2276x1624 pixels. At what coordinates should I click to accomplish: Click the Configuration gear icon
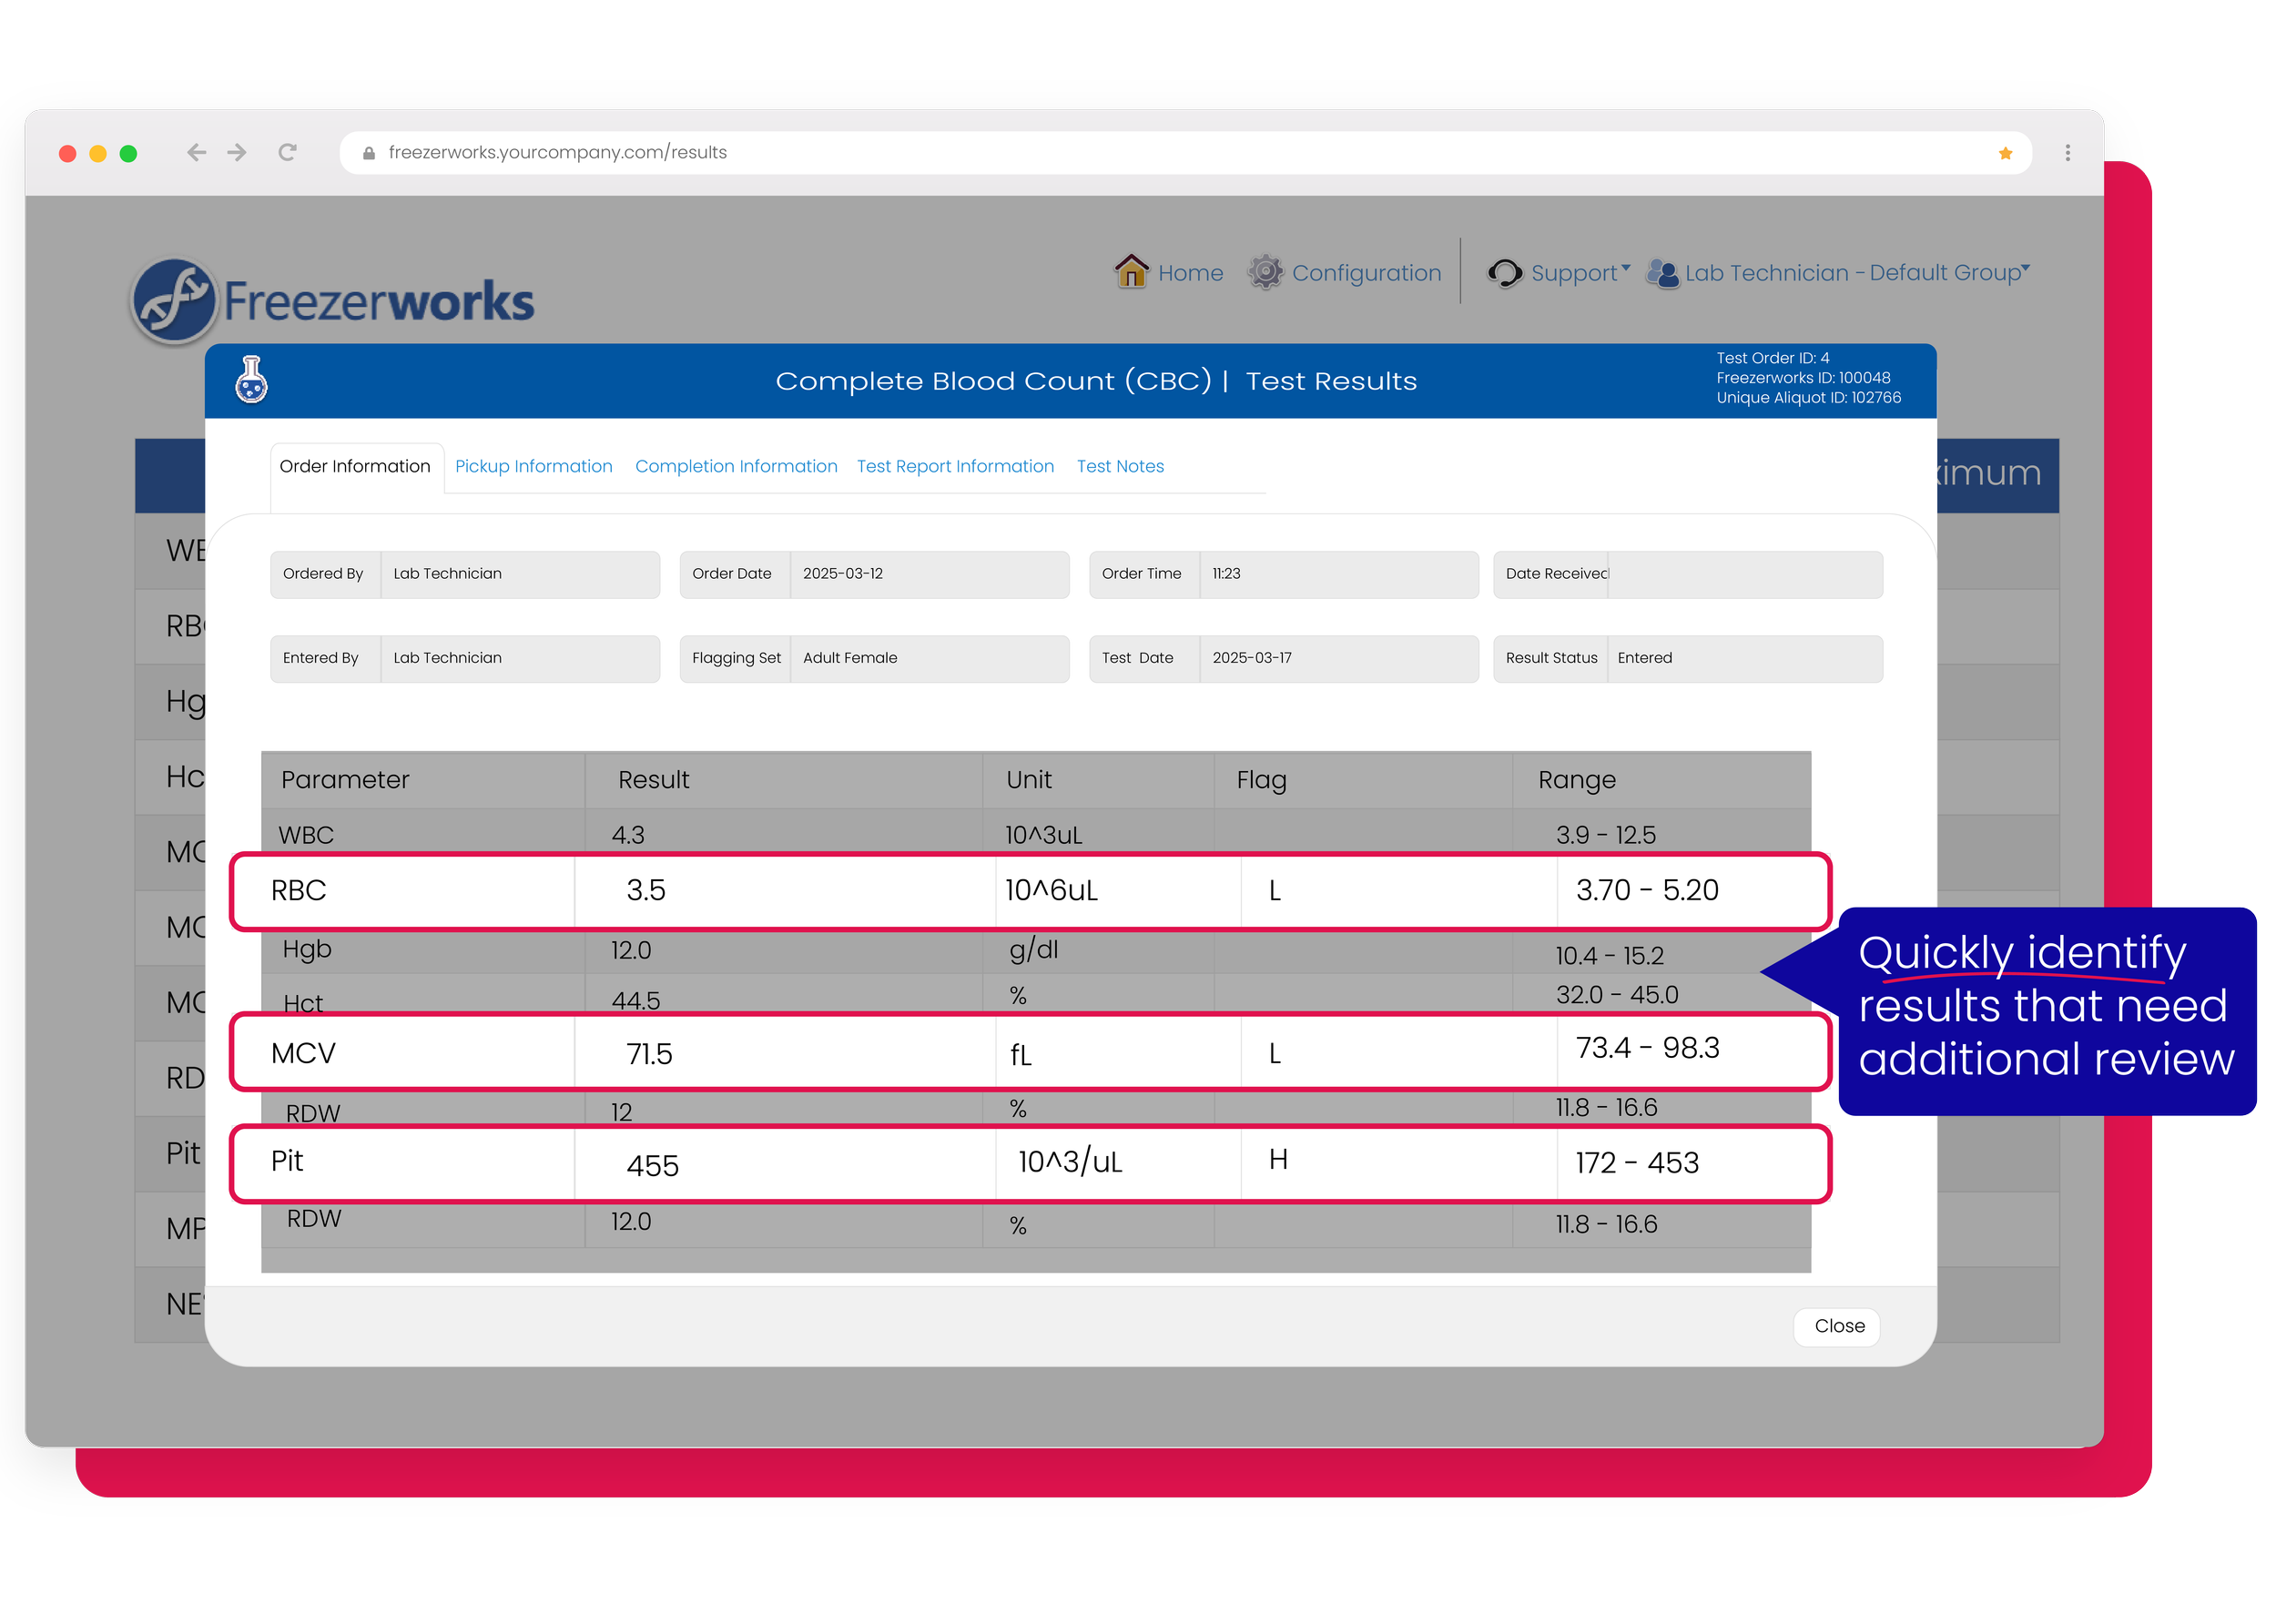click(x=1265, y=272)
